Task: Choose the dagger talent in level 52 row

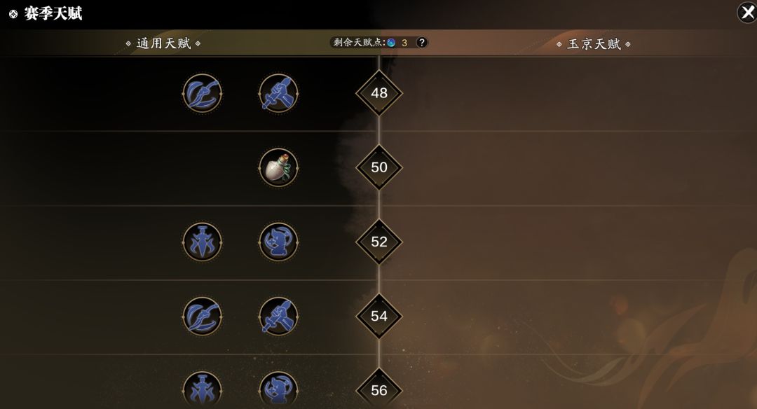Action: tap(203, 242)
